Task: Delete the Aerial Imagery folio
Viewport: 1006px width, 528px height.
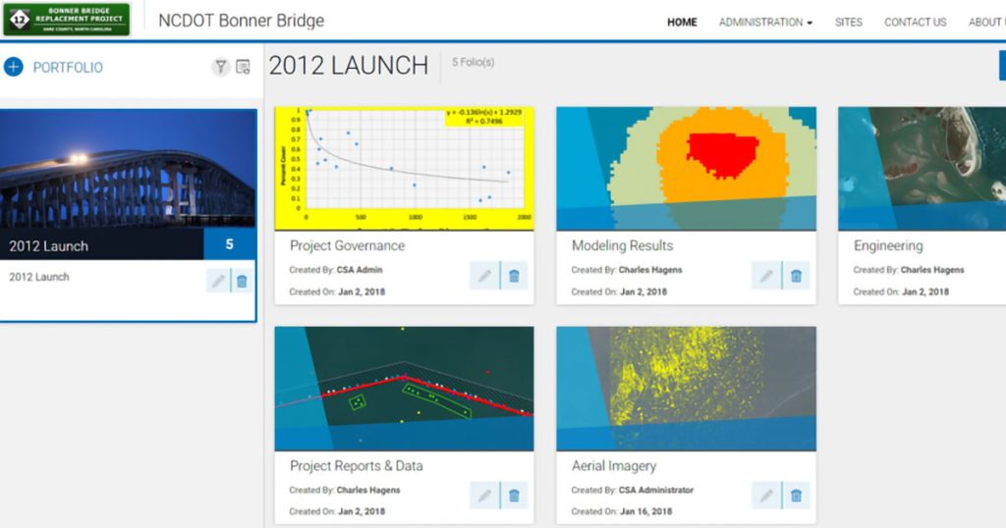Action: (796, 497)
